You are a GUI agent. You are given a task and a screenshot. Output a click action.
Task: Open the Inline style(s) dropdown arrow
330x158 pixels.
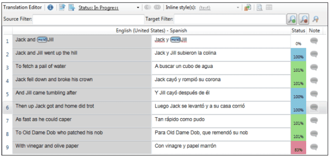point(238,8)
